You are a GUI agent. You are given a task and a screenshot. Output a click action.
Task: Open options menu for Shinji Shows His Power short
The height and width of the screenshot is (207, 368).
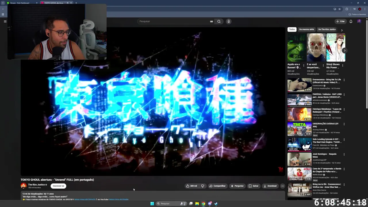click(342, 66)
